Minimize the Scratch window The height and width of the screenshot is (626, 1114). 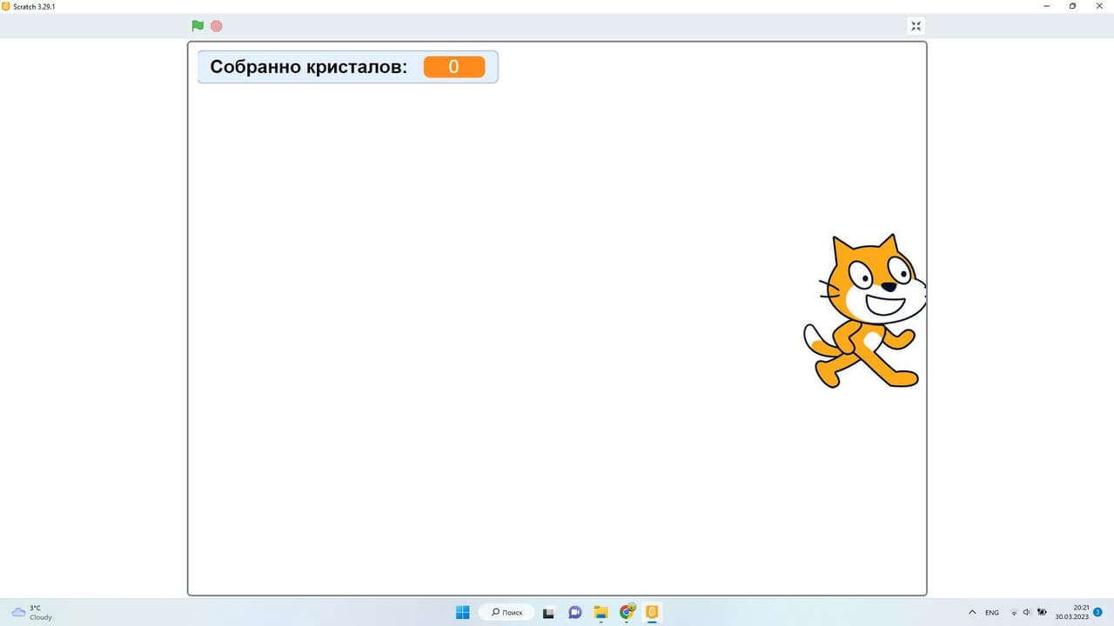click(1046, 6)
